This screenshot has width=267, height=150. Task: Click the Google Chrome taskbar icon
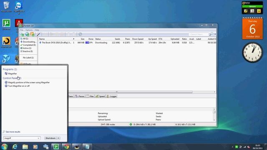pos(66,147)
